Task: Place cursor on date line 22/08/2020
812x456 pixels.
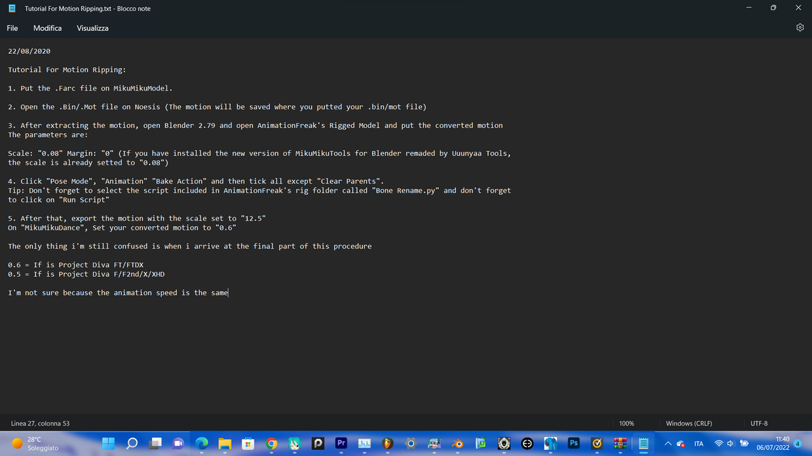Action: click(x=29, y=51)
